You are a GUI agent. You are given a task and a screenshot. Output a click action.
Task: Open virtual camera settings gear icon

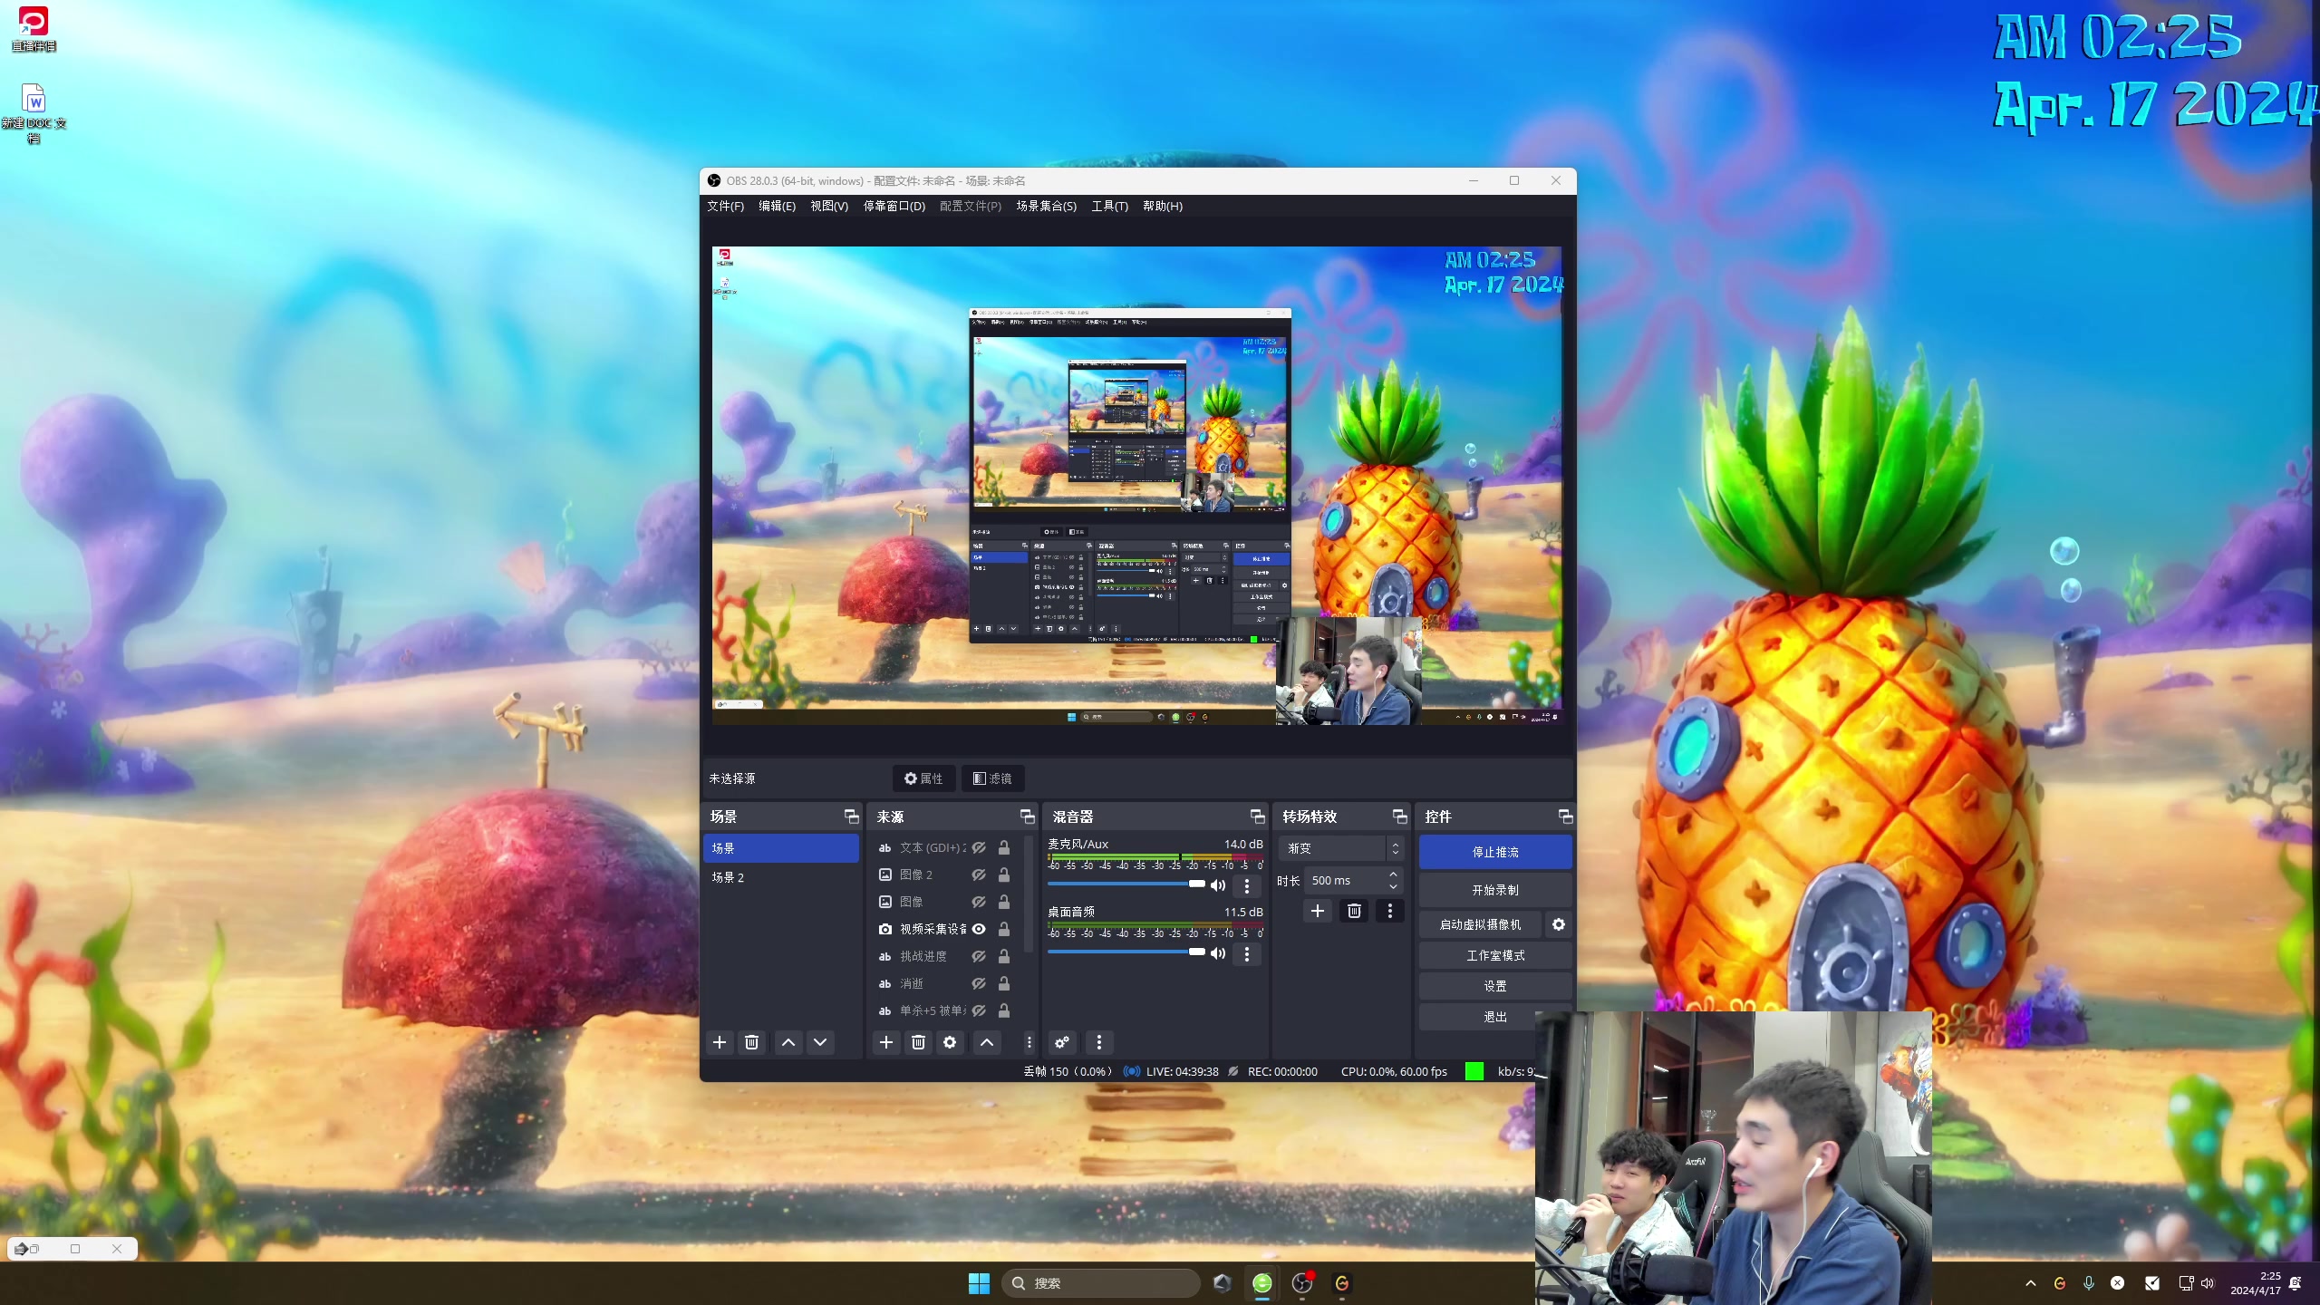(1559, 924)
